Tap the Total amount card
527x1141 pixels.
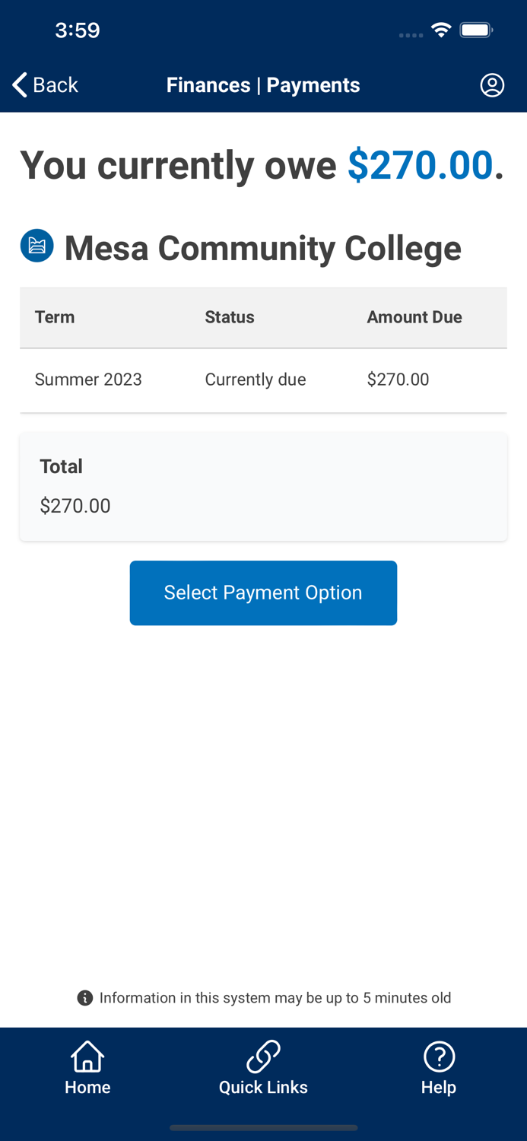(263, 487)
